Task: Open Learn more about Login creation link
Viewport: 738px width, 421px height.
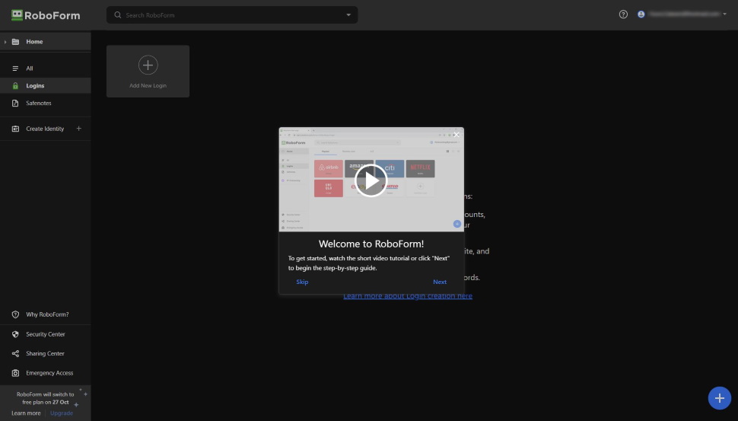Action: click(x=408, y=296)
